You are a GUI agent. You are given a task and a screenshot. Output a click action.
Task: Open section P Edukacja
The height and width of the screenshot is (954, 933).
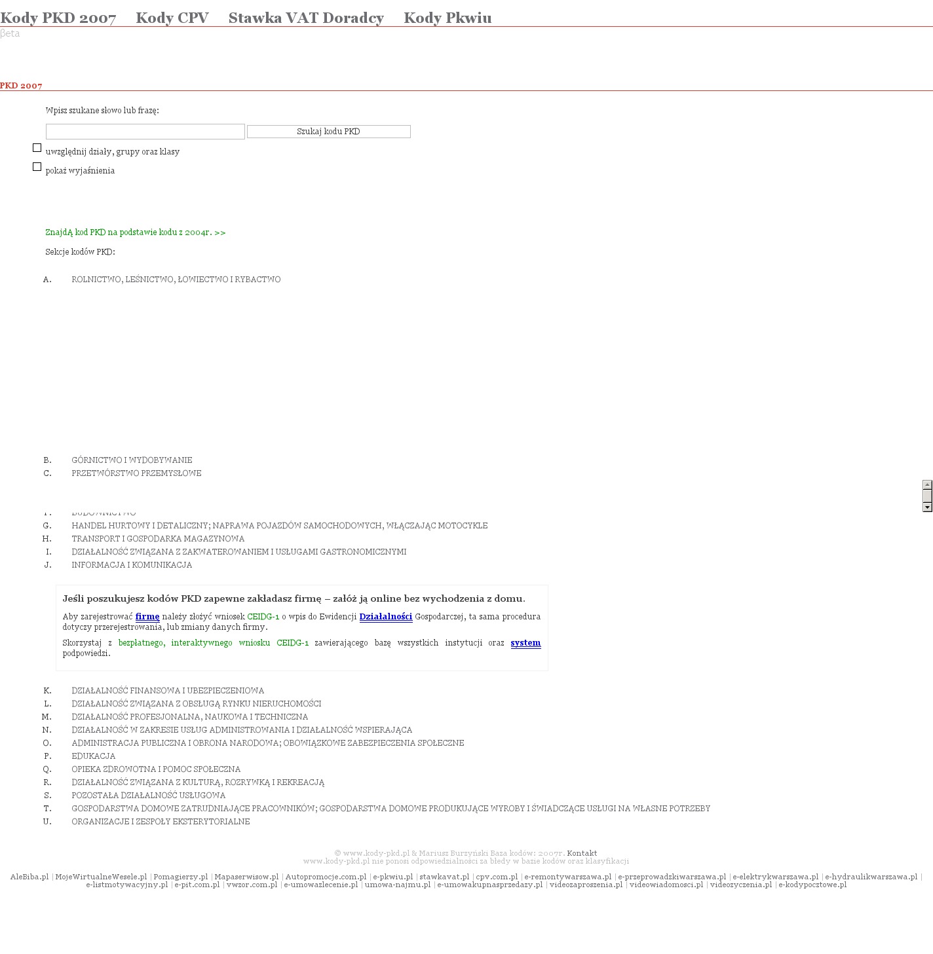pos(93,756)
